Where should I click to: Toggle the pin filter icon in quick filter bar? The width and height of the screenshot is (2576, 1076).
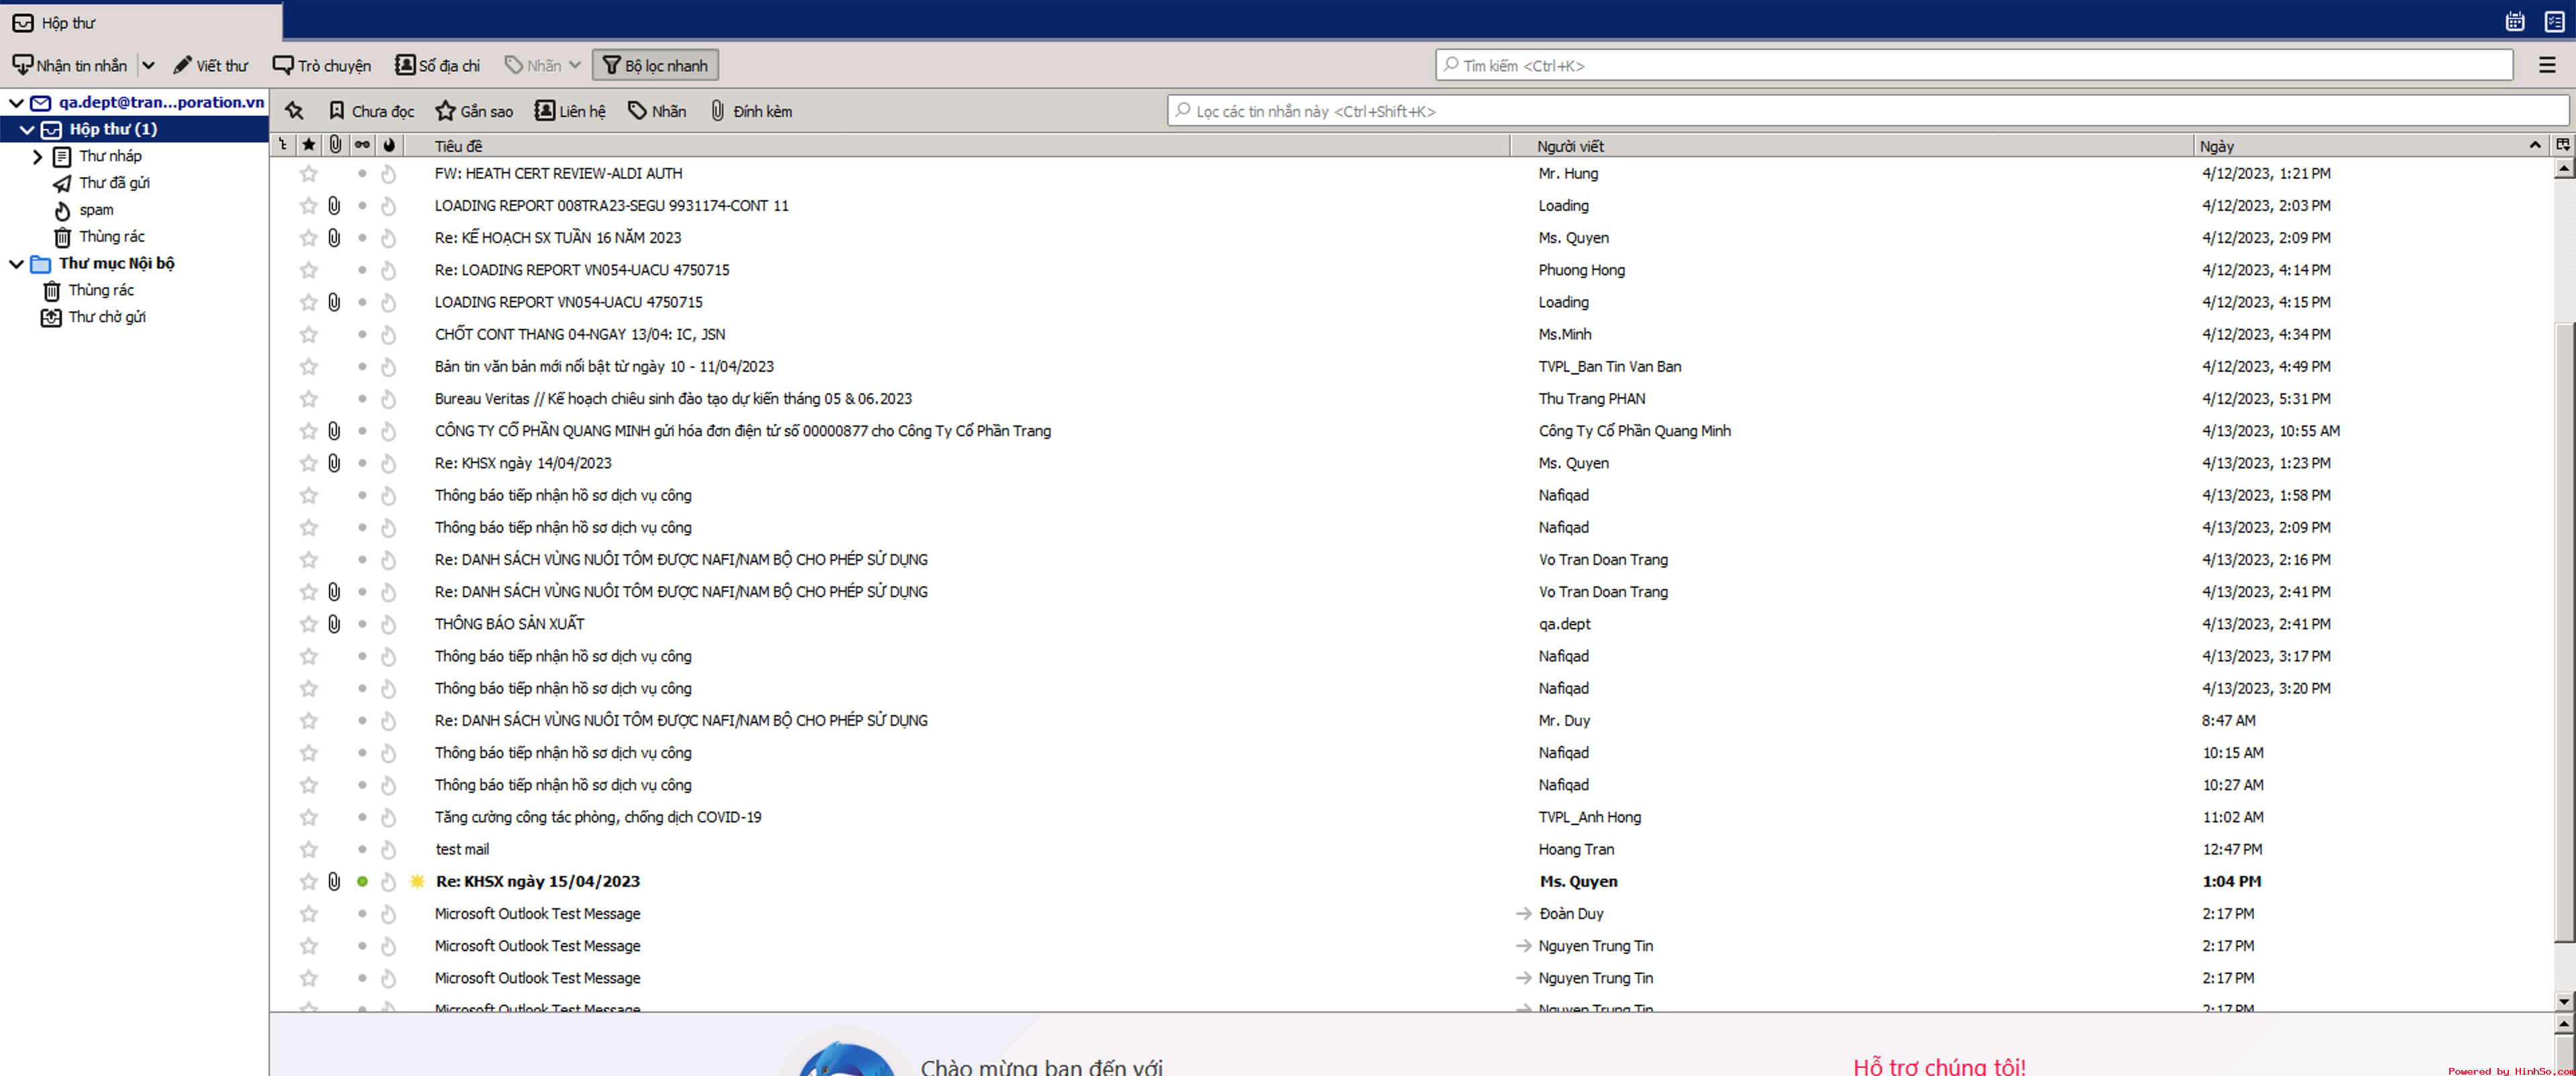coord(294,111)
